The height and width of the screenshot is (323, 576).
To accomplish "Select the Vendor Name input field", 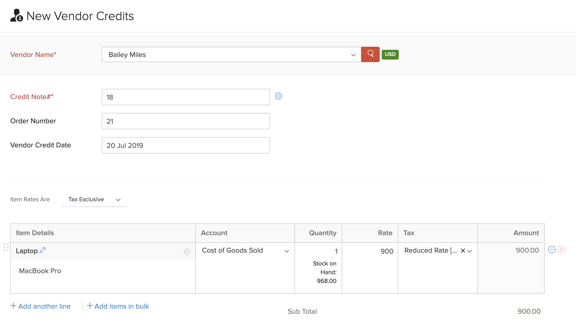I will (x=231, y=54).
